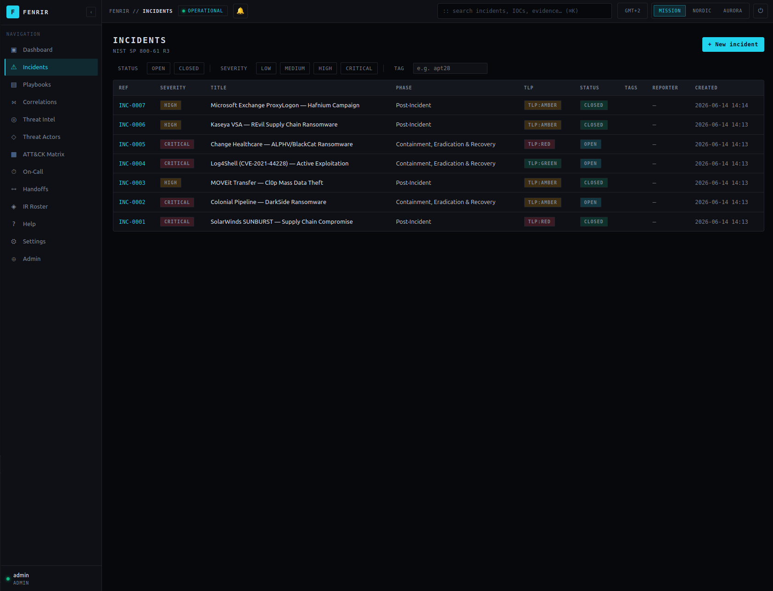Click the Admin sidebar icon

(x=14, y=259)
